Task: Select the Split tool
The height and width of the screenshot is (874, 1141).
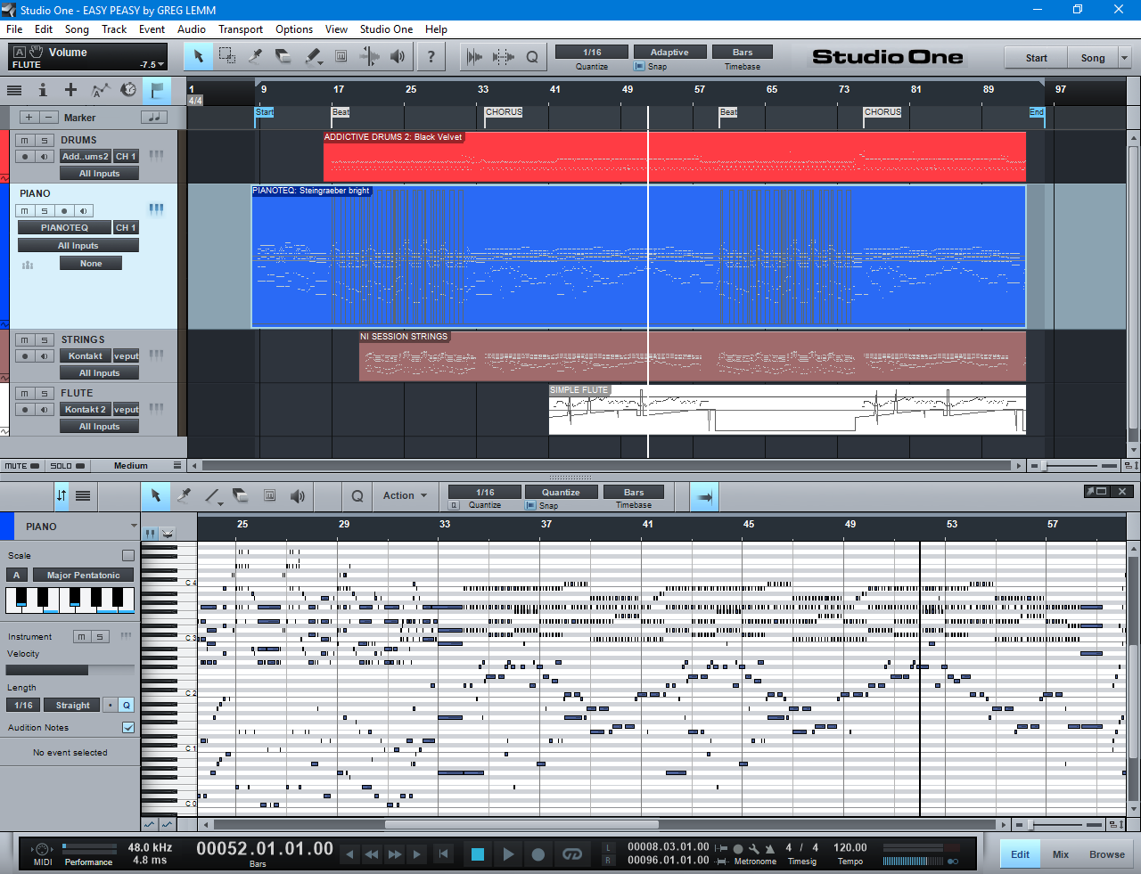Action: click(255, 57)
